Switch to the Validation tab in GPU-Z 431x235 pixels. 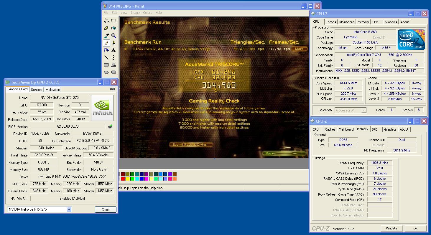(x=53, y=89)
